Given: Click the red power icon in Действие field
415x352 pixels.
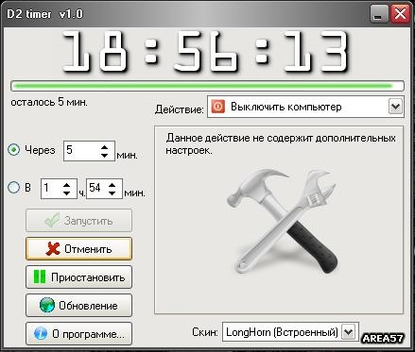Looking at the screenshot, I should pos(218,107).
